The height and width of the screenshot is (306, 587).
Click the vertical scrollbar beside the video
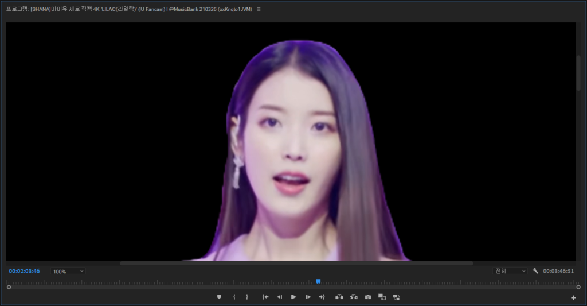[578, 73]
